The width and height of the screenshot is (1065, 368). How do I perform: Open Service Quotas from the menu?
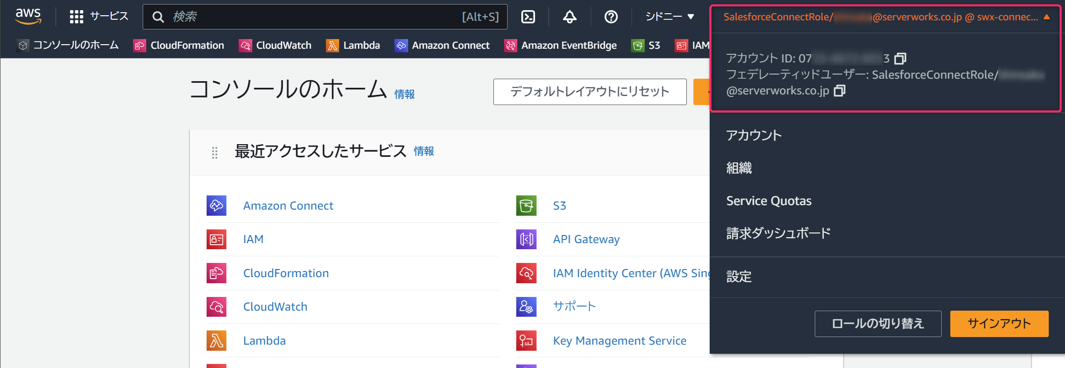769,201
